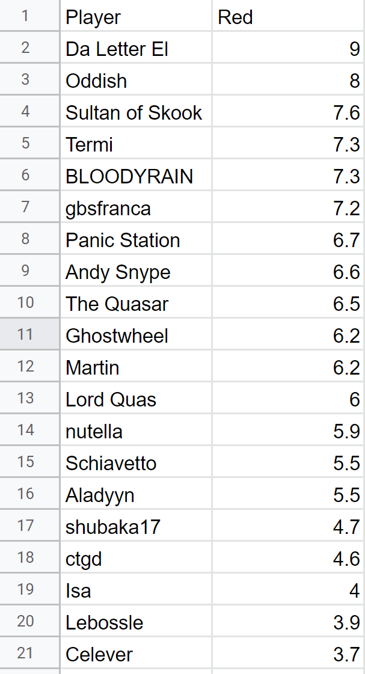Select the Player header cell
Screen dimensions: 365x674
(x=135, y=17)
